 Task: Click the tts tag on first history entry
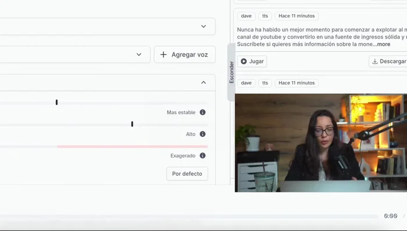click(x=265, y=16)
